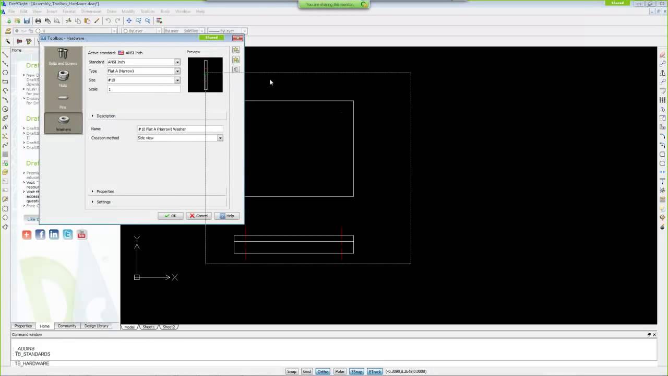668x376 pixels.
Task: Confirm with the OK button
Action: coord(171,216)
